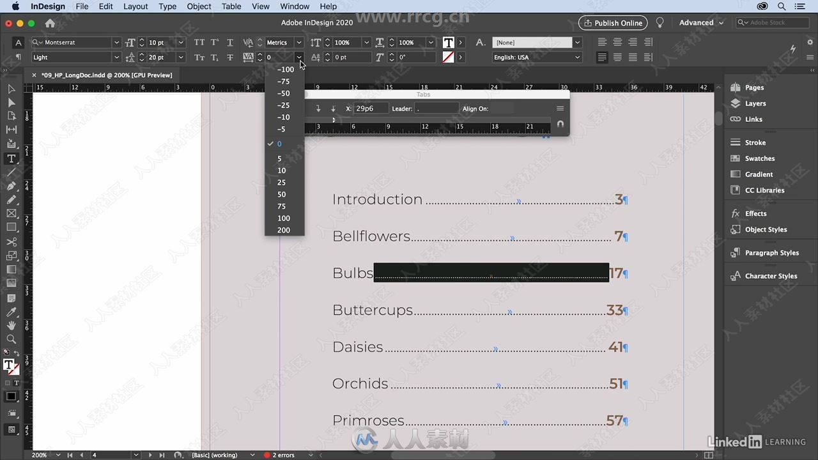Switch to Character Formatting Controls
The width and height of the screenshot is (818, 460).
click(19, 43)
